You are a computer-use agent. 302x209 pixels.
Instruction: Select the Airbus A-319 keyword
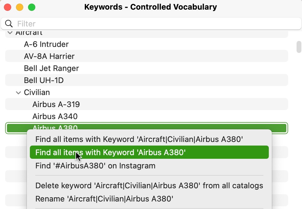coord(56,104)
